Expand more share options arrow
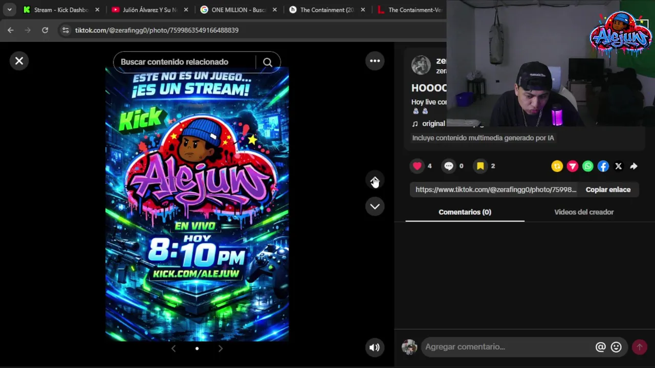The width and height of the screenshot is (655, 368). (x=634, y=166)
